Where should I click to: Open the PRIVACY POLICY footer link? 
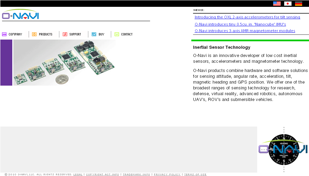point(167,174)
